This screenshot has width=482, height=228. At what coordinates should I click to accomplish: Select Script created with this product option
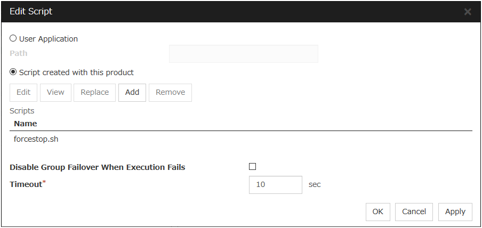(x=13, y=72)
